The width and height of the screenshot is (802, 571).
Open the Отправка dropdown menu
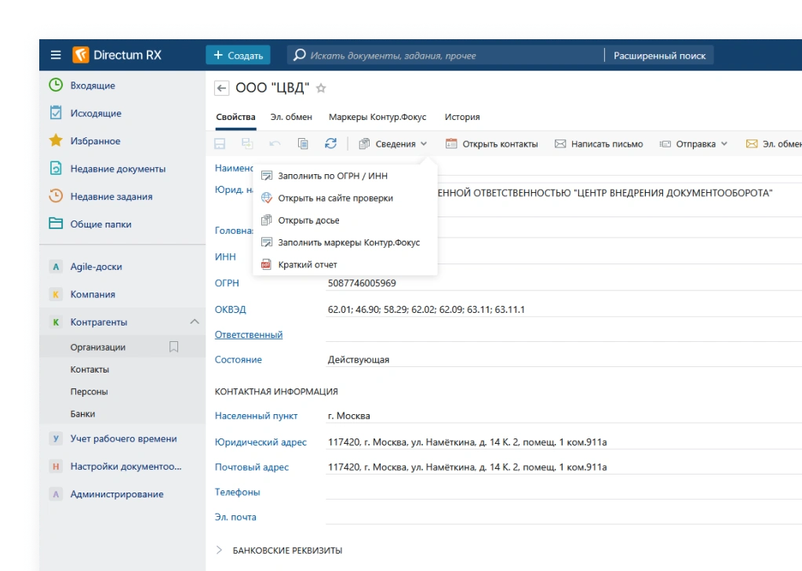point(694,144)
